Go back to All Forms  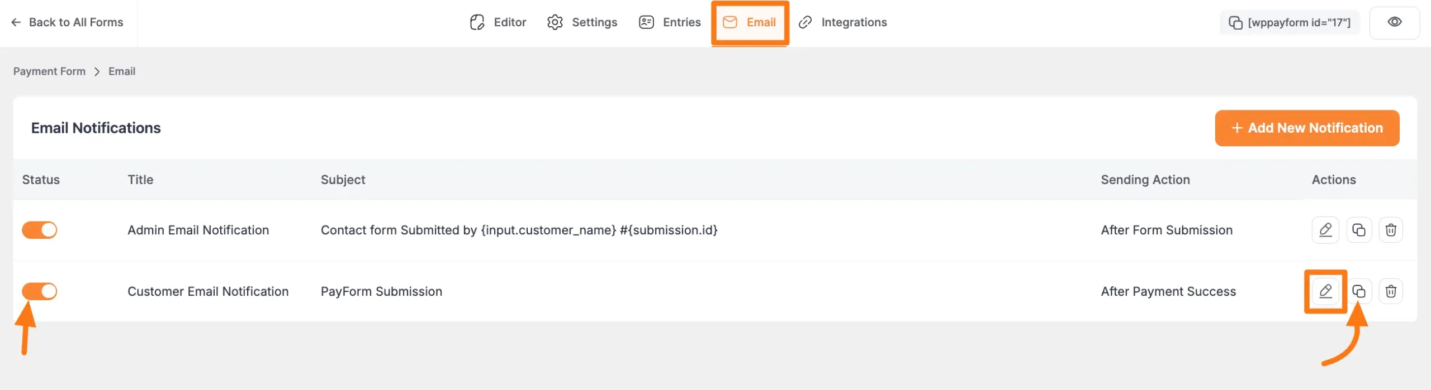click(x=67, y=22)
